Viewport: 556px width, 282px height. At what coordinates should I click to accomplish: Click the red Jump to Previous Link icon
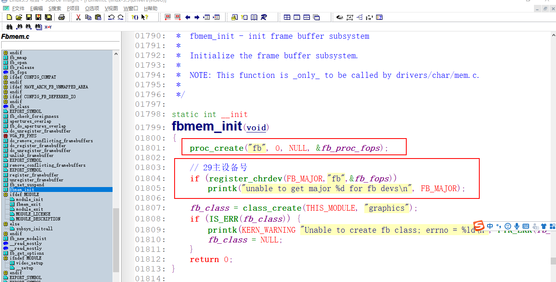(168, 17)
